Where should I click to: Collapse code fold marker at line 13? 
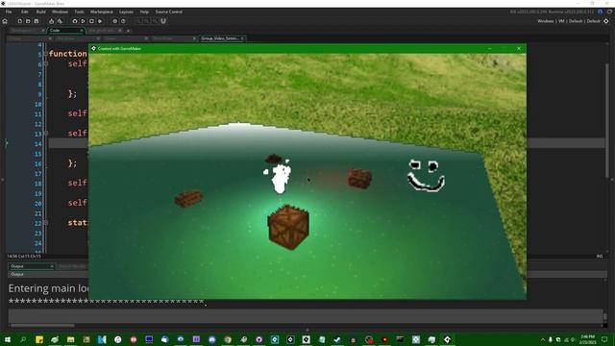click(x=46, y=134)
